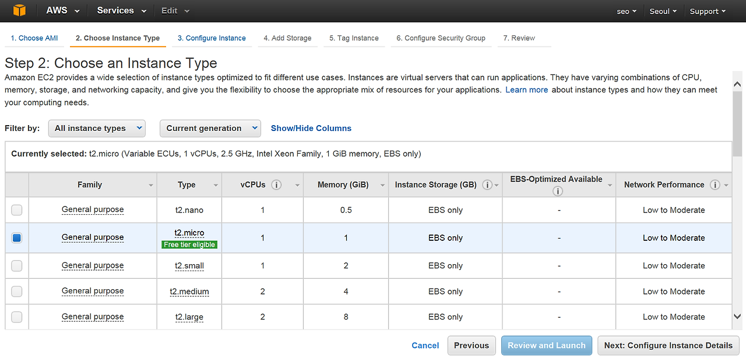The height and width of the screenshot is (359, 746).
Task: Click the t2.medium type cell
Action: [x=189, y=292]
